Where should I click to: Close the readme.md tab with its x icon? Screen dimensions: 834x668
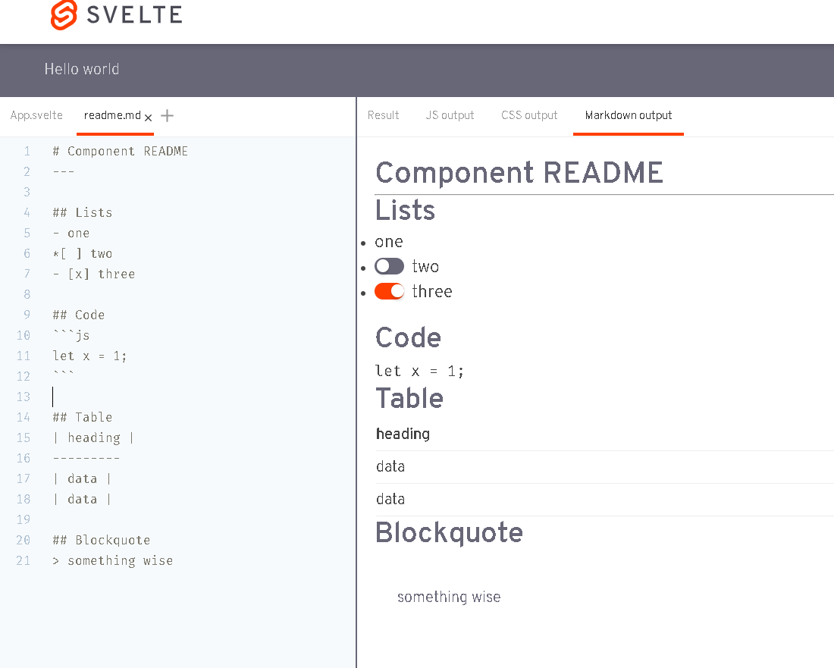click(148, 116)
